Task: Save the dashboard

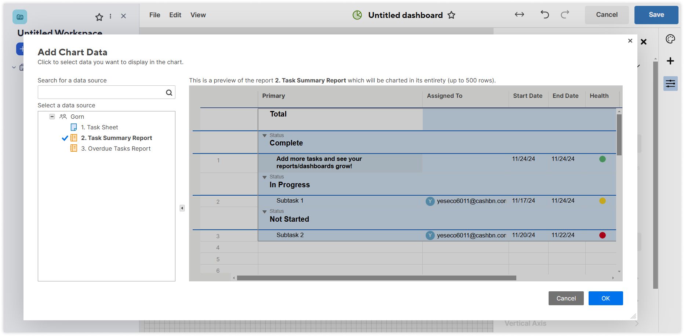Action: [x=656, y=15]
